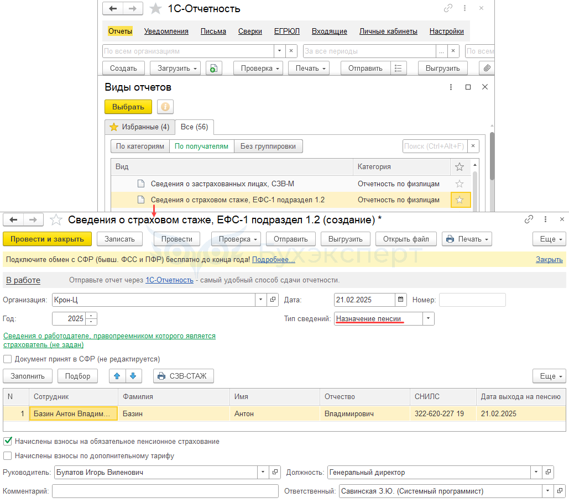This screenshot has height=503, width=569.
Task: Clear the За все периоды filter
Action: 453,51
